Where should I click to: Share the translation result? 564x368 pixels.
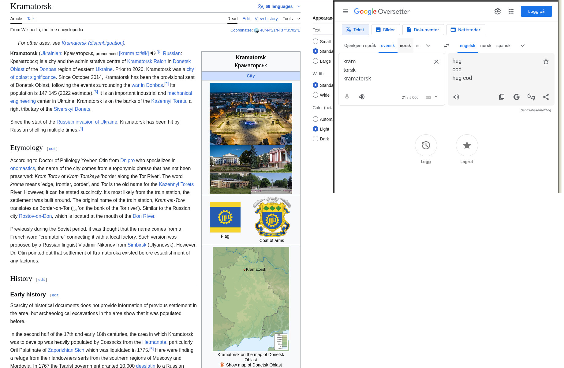tap(546, 97)
